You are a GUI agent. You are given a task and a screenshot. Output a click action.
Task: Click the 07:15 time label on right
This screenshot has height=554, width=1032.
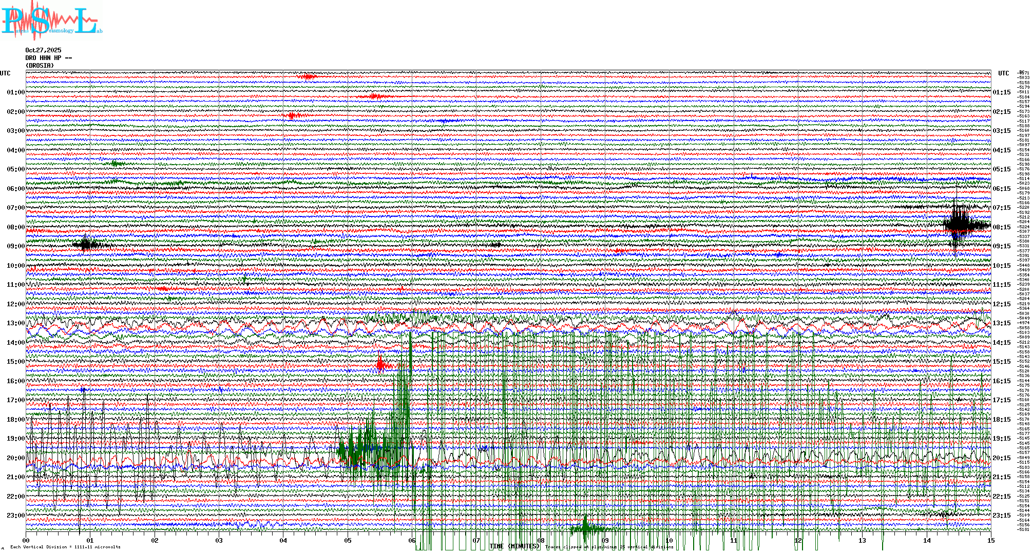click(x=1001, y=208)
